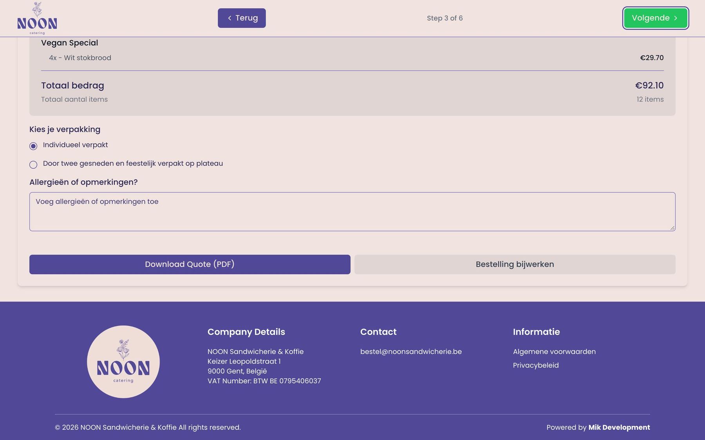
Task: Click the Vegan Special heading
Action: [70, 43]
